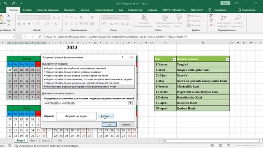Decrease font size with smaller A icon
Viewport: 263px width, 148px height.
click(x=59, y=18)
